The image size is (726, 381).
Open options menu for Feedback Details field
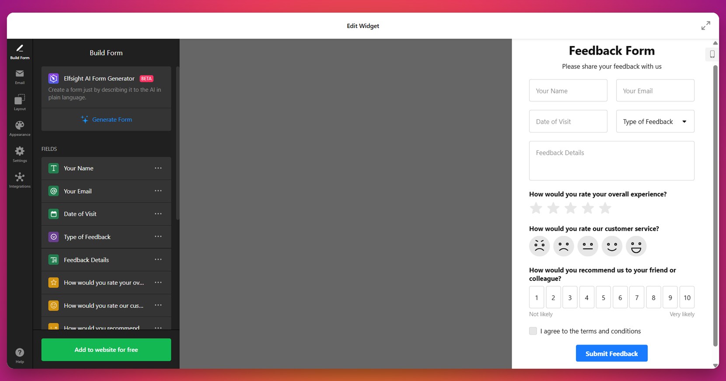click(x=158, y=259)
